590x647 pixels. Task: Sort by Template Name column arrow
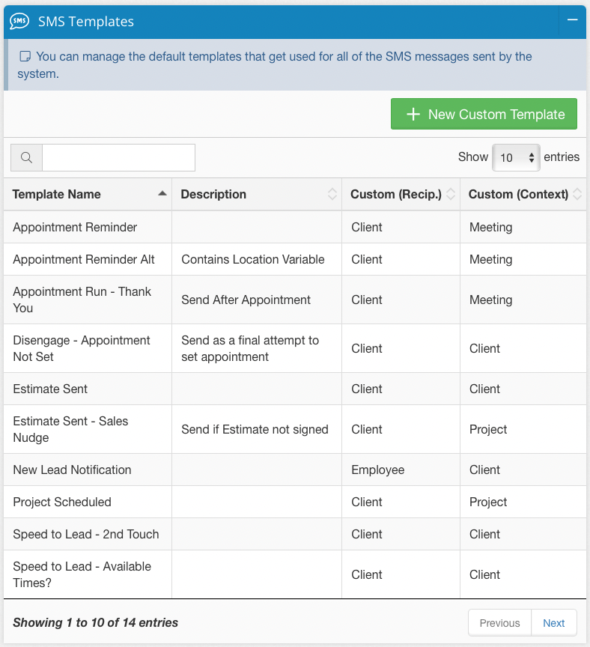tap(162, 194)
